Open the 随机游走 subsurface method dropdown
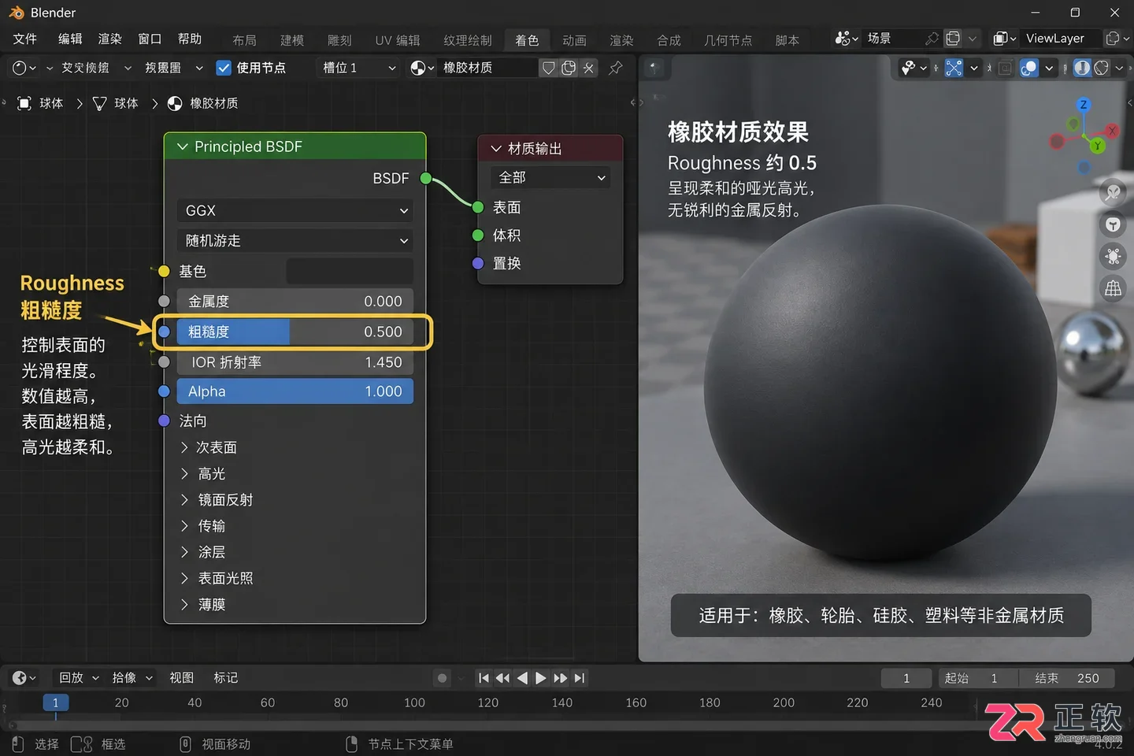 pyautogui.click(x=295, y=240)
